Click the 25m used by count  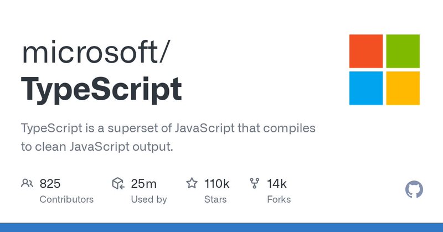click(143, 184)
